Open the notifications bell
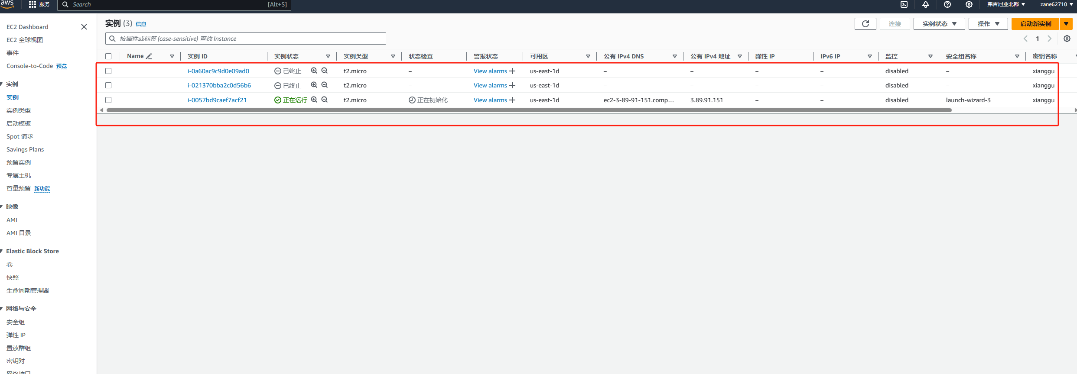Screen dimensions: 1077x374 tap(926, 4)
